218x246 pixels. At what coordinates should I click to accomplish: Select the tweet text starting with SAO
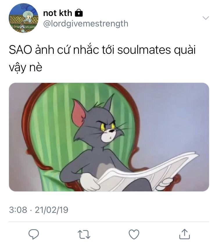point(102,58)
